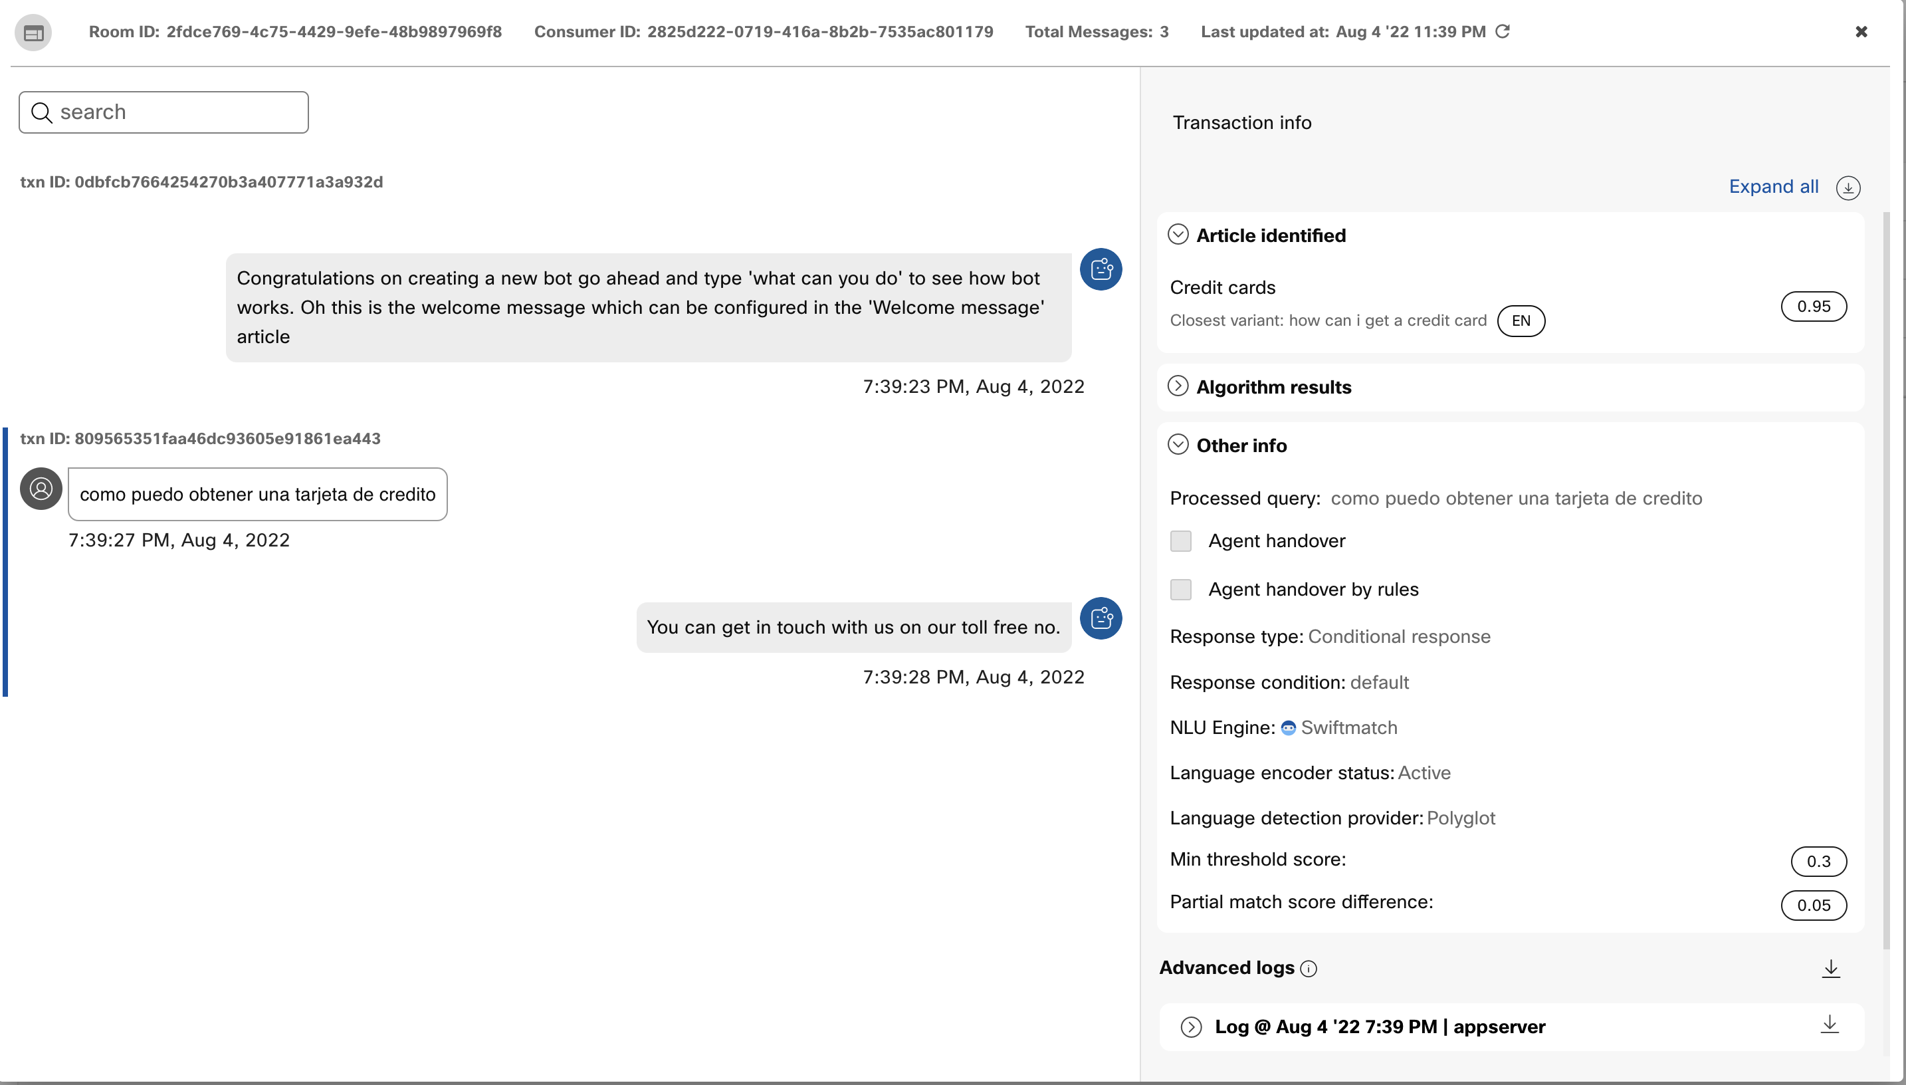Screen dimensions: 1906x1085
Task: Click txn ID 0dbfcb7664254270b3a407771a3a932d
Action: coord(201,181)
